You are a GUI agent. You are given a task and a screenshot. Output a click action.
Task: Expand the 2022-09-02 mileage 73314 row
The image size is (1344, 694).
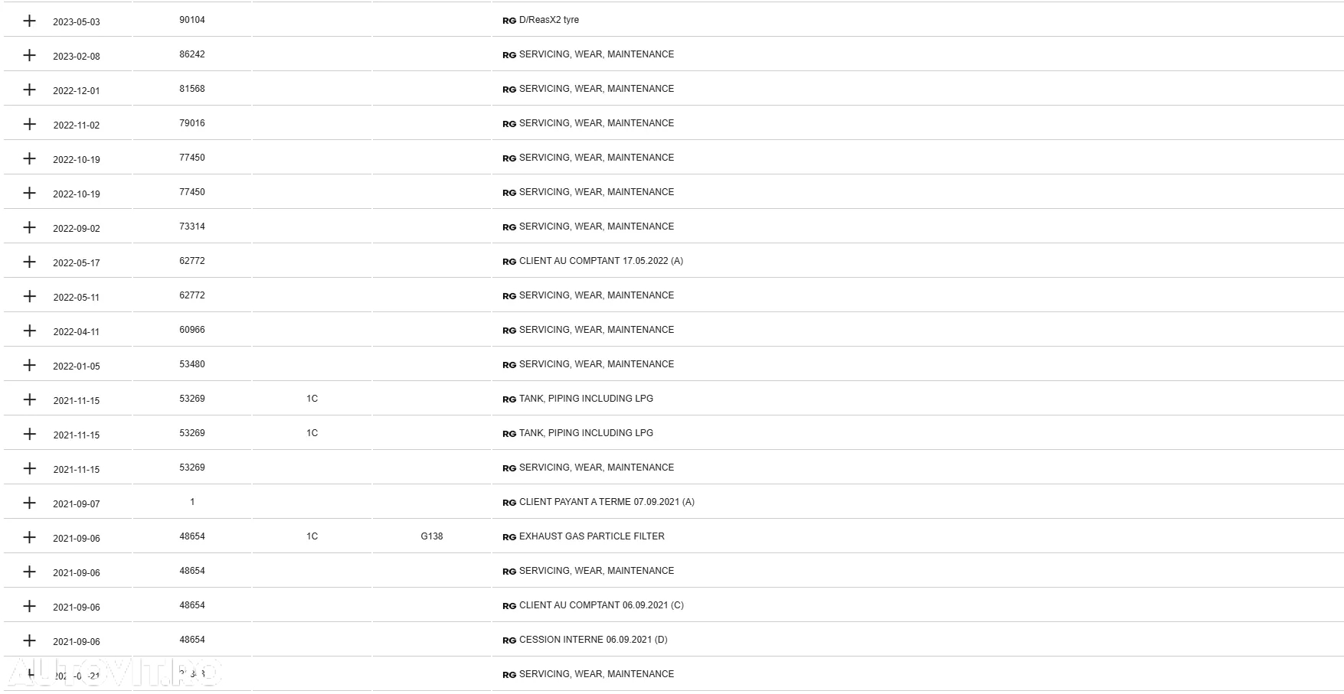coord(29,227)
